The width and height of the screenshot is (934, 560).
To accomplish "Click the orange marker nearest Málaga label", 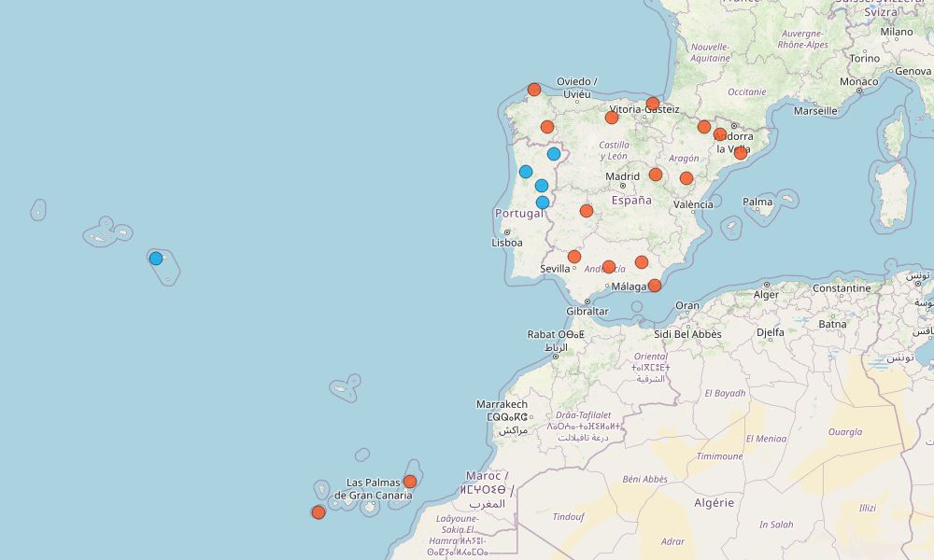I will coord(655,286).
